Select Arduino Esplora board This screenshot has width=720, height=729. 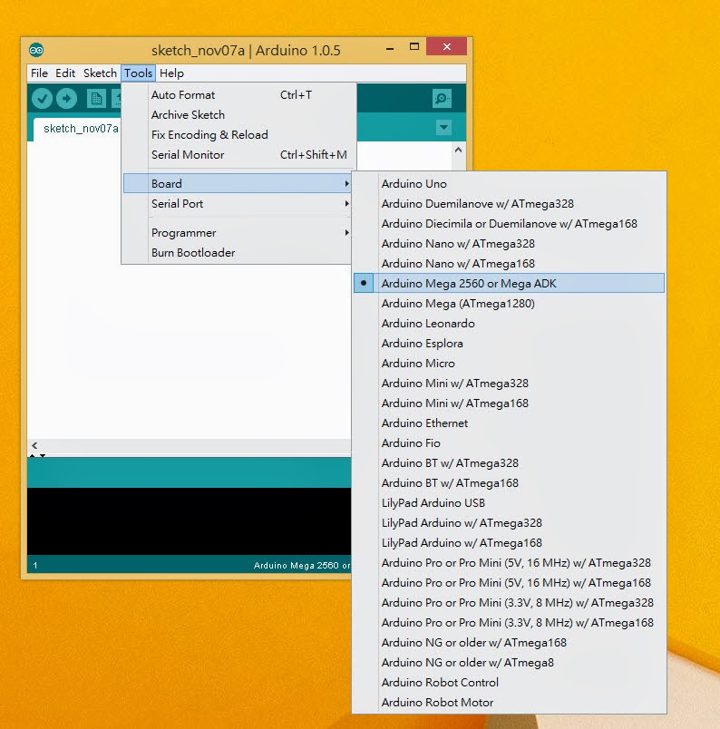click(509, 344)
